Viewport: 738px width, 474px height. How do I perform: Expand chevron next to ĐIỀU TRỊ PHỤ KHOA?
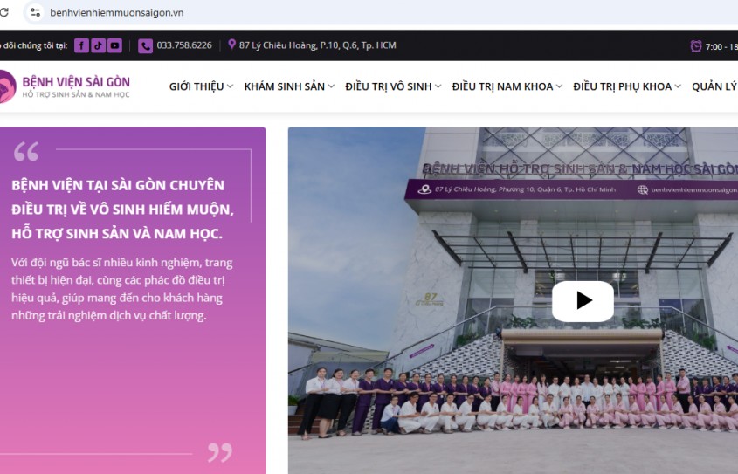click(678, 86)
